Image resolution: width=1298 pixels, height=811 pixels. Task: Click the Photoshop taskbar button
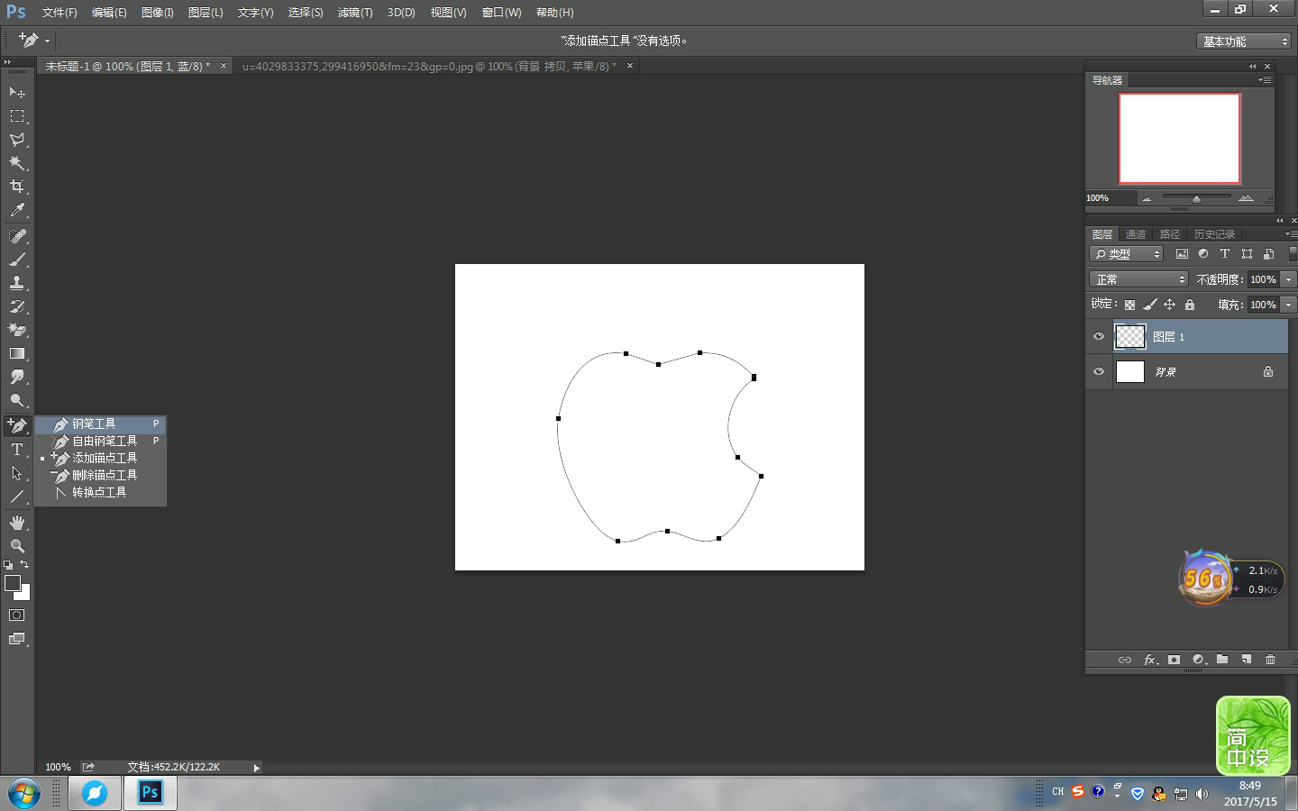pyautogui.click(x=150, y=793)
